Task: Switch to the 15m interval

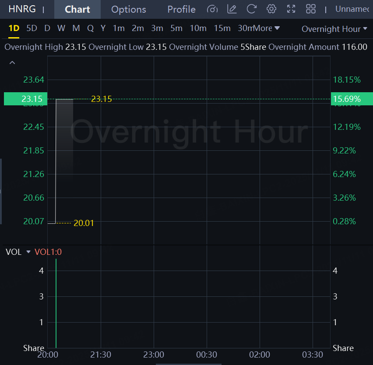Action: pos(222,28)
